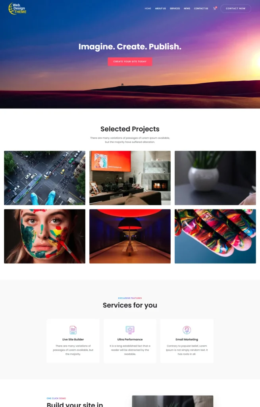The width and height of the screenshot is (260, 407).
Task: Click the Live Site Builder document icon
Action: click(73, 330)
